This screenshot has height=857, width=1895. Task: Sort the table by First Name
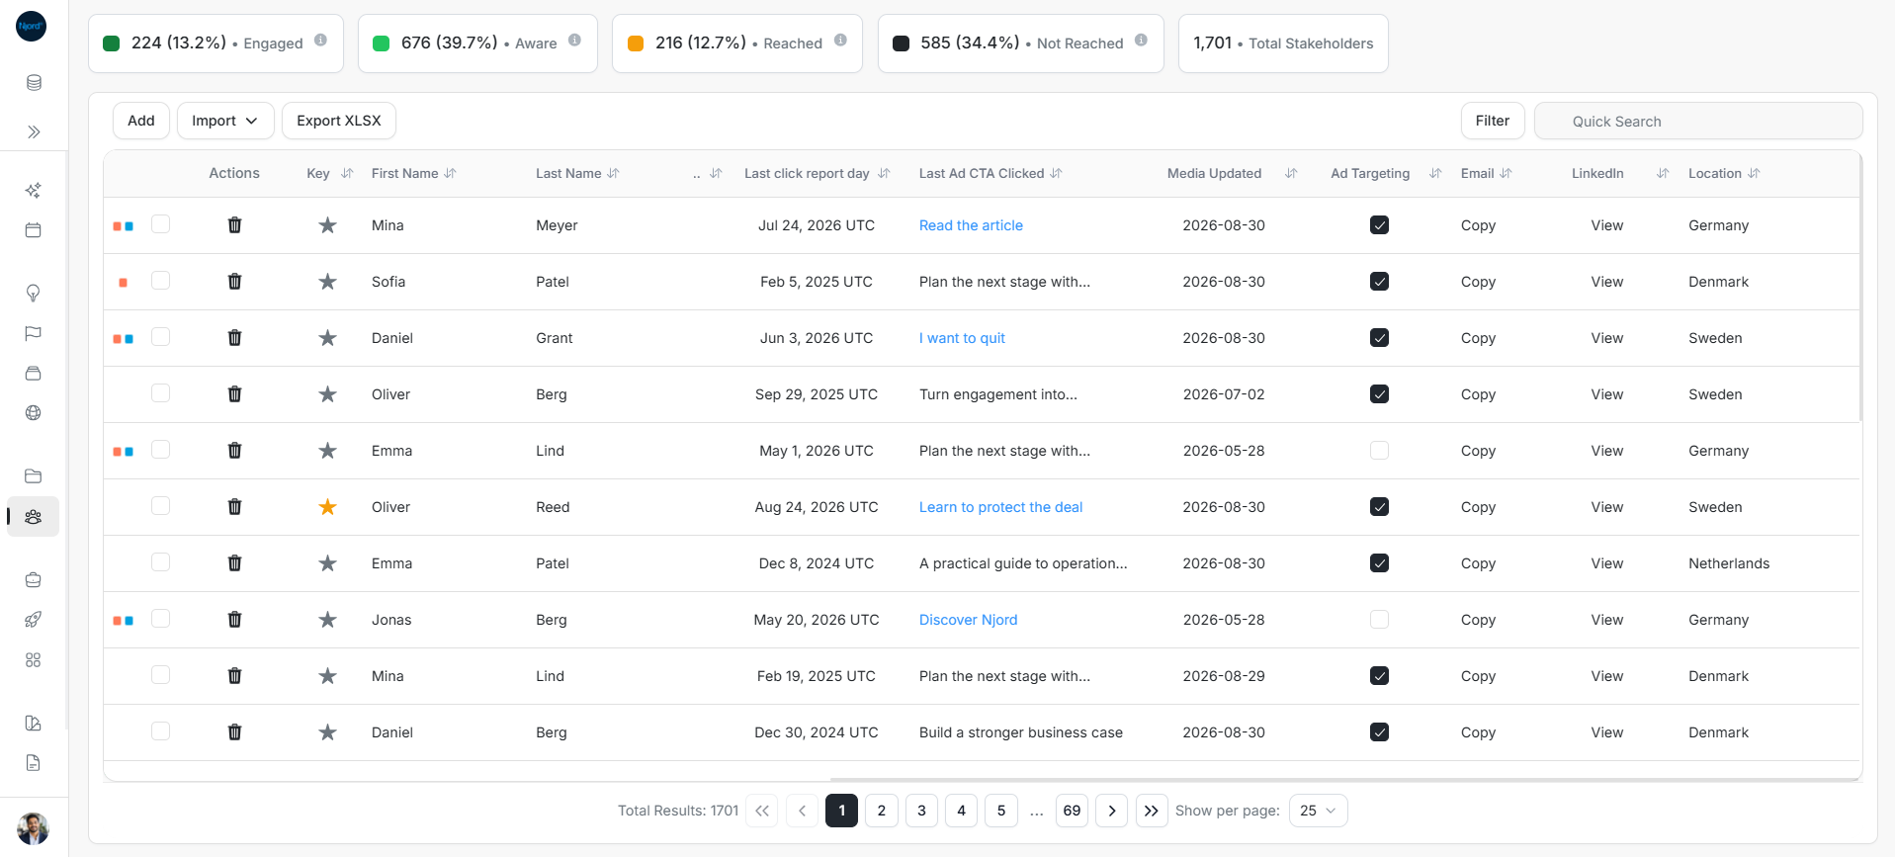tap(450, 174)
